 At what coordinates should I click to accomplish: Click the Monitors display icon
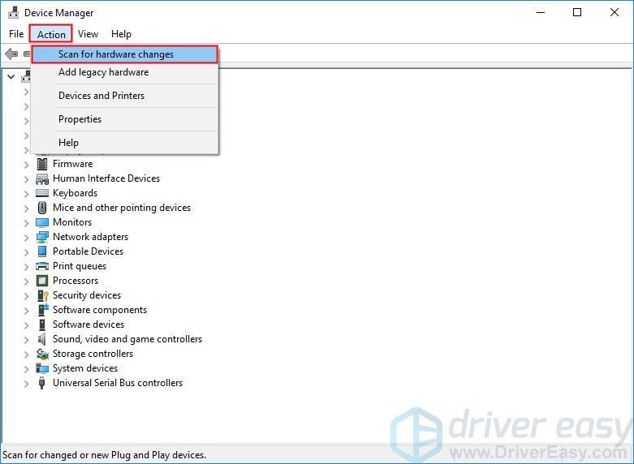pyautogui.click(x=42, y=222)
